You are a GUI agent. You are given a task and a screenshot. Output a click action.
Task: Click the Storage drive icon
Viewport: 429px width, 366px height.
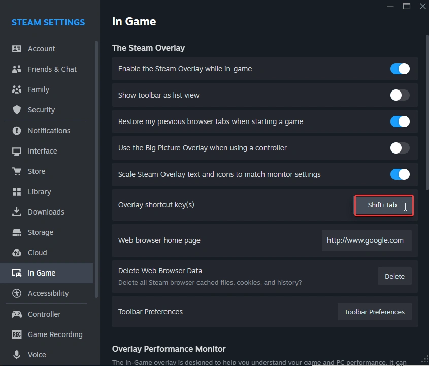[x=17, y=232]
